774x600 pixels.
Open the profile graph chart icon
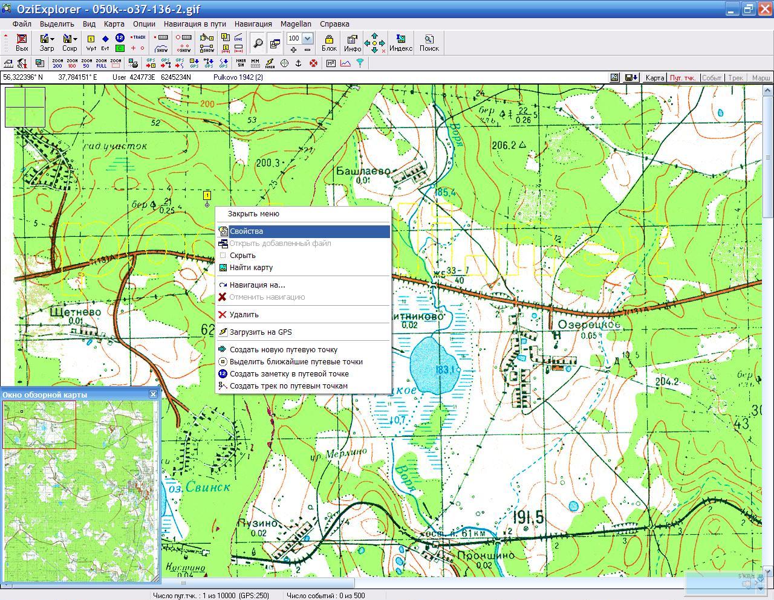(x=345, y=63)
